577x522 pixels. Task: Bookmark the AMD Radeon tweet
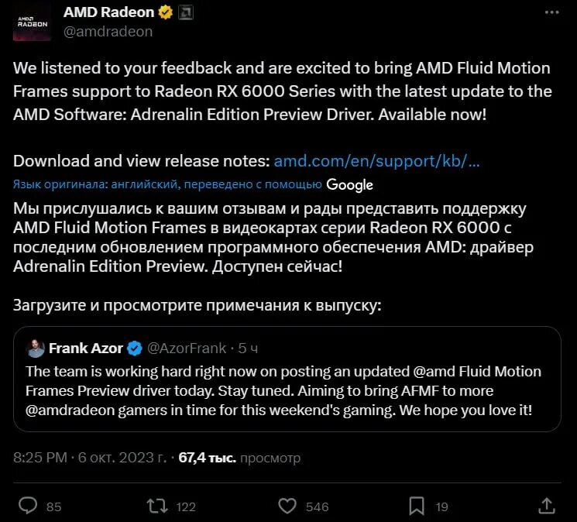pos(417,506)
